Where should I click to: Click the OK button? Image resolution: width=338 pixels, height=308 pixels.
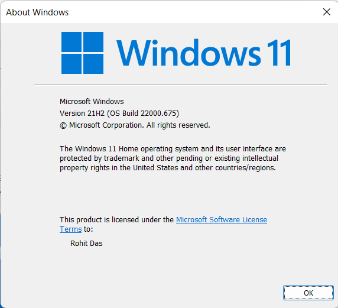(308, 293)
